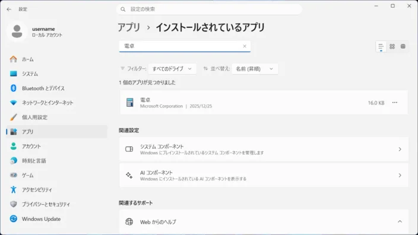Select the アプリ sidebar item
The height and width of the screenshot is (235, 418).
pyautogui.click(x=57, y=132)
